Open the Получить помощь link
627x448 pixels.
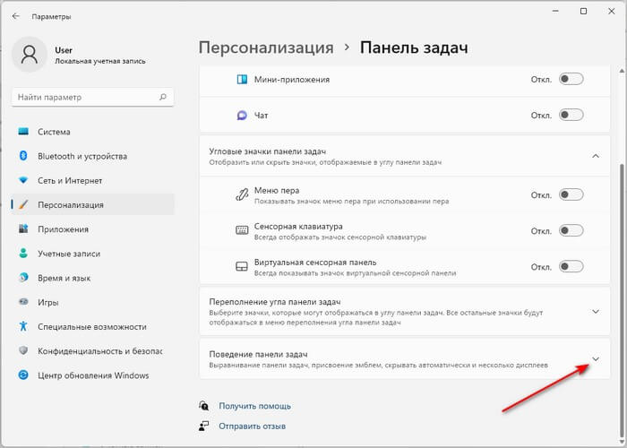click(254, 406)
